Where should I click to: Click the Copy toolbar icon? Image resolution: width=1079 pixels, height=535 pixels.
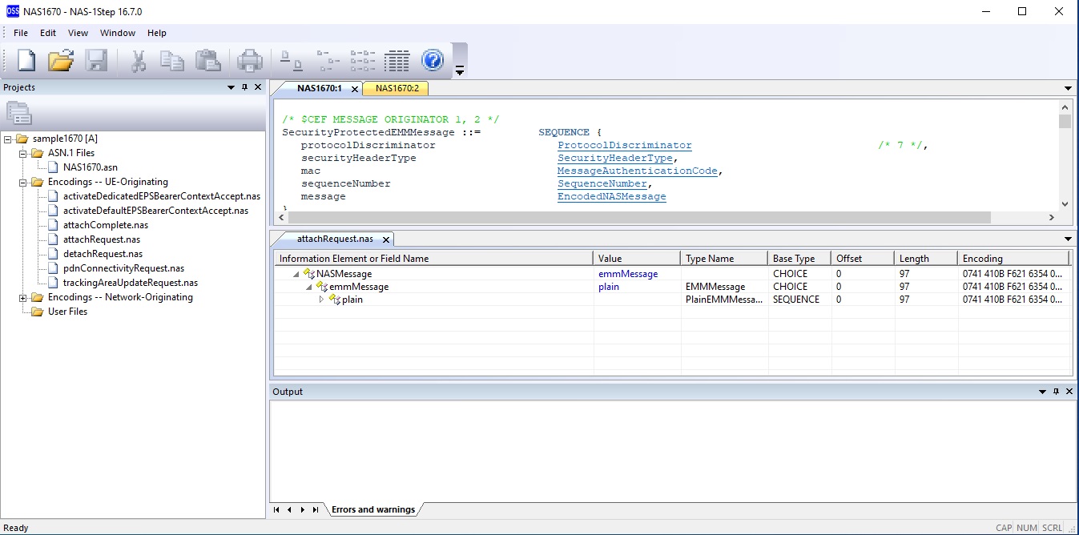click(x=173, y=60)
